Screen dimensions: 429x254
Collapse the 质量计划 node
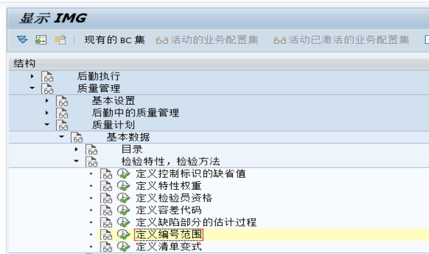[x=47, y=125]
